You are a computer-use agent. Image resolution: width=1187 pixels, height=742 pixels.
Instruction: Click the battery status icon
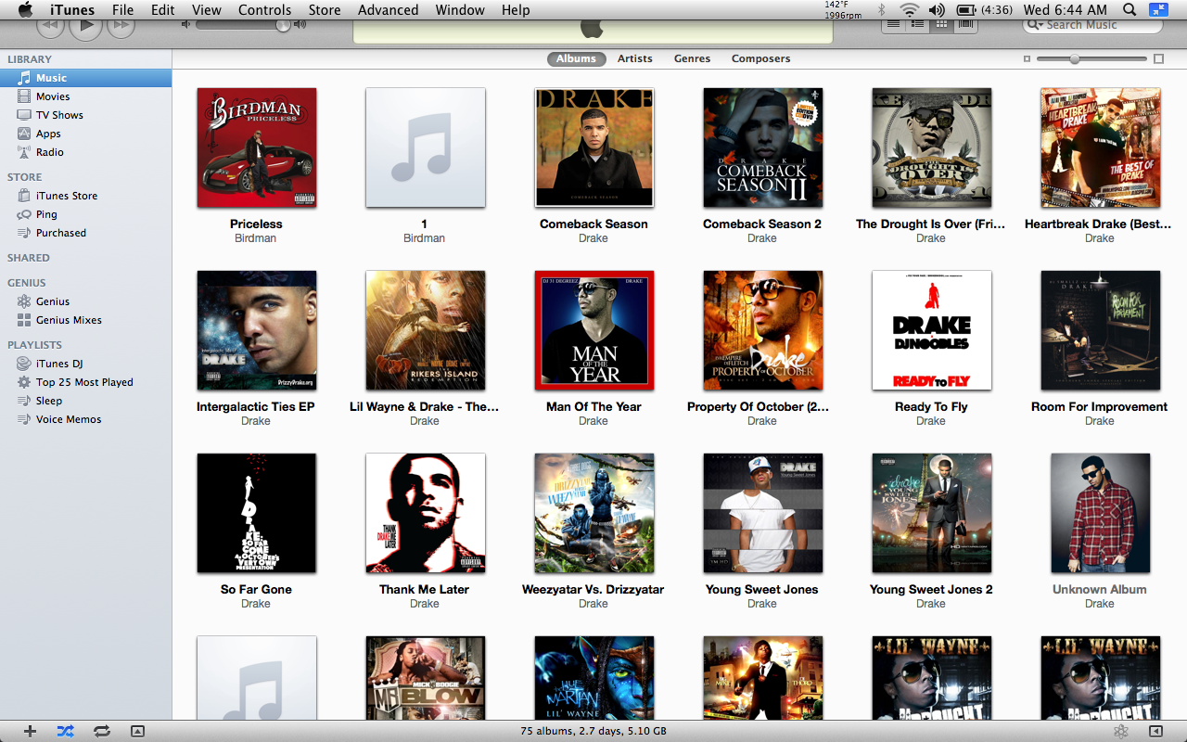tap(965, 10)
